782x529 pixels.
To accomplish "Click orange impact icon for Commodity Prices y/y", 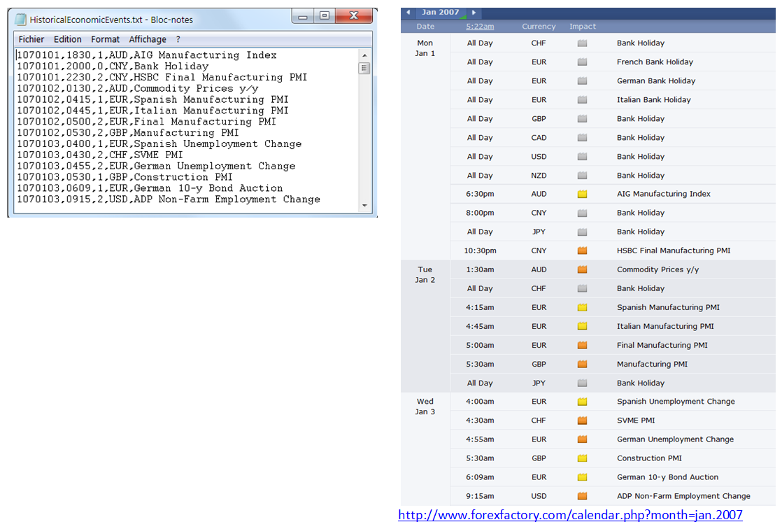I will pos(582,270).
